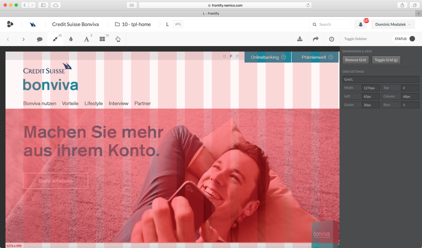422x248 pixels.
Task: Click the 1276 x 490 dimensions label
Action: pos(14,246)
